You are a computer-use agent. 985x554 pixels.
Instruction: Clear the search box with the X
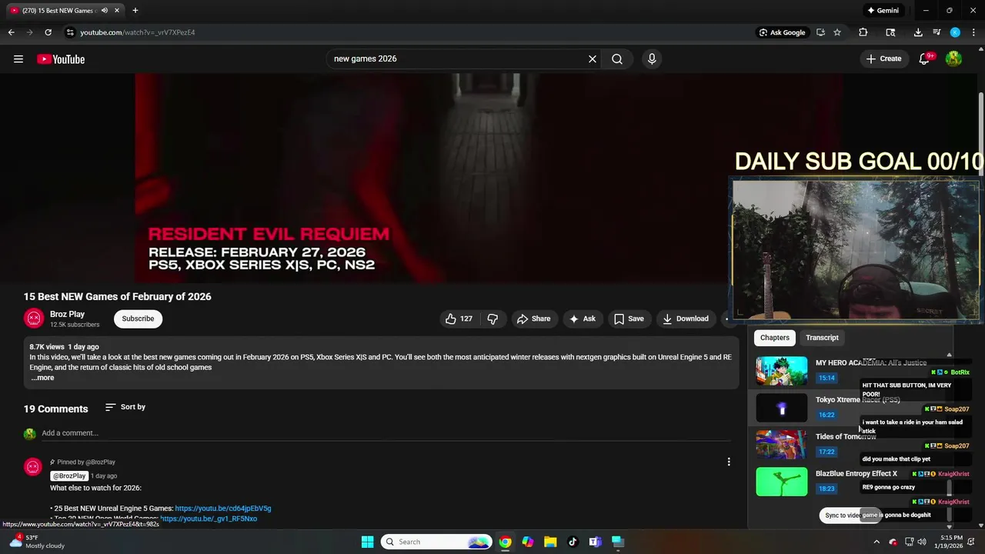pos(593,59)
